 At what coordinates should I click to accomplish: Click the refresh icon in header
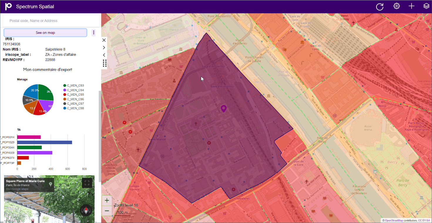380,6
